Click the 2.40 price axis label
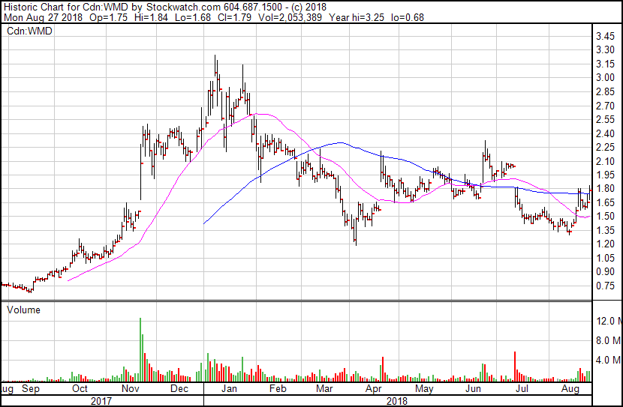This screenshot has width=623, height=407. [605, 133]
